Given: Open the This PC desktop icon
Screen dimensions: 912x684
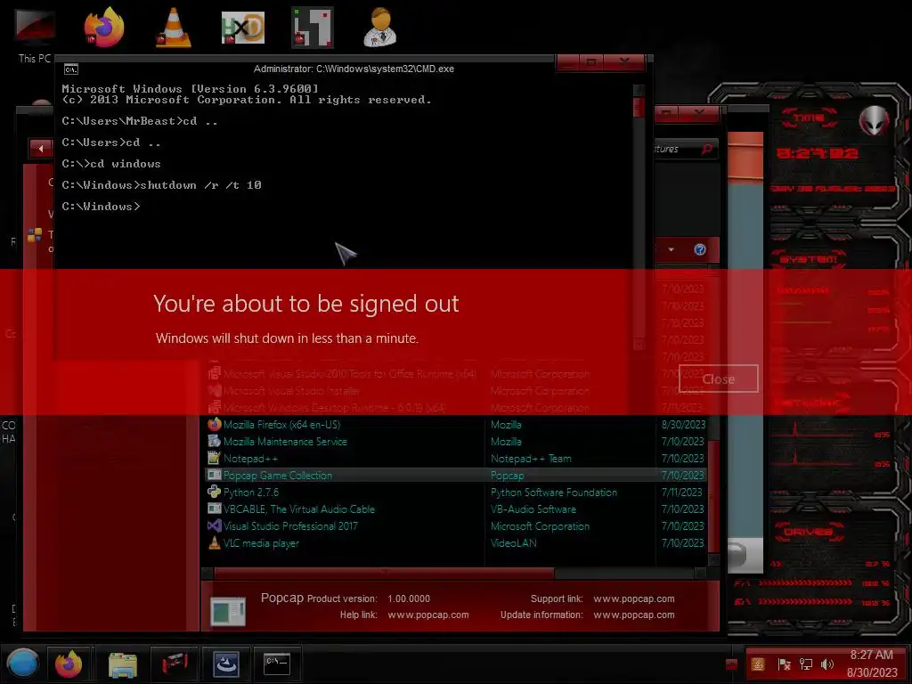Looking at the screenshot, I should pyautogui.click(x=35, y=35).
